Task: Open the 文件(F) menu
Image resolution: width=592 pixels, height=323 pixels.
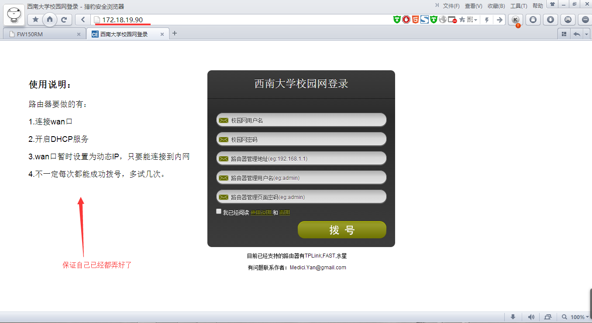Action: (x=451, y=6)
